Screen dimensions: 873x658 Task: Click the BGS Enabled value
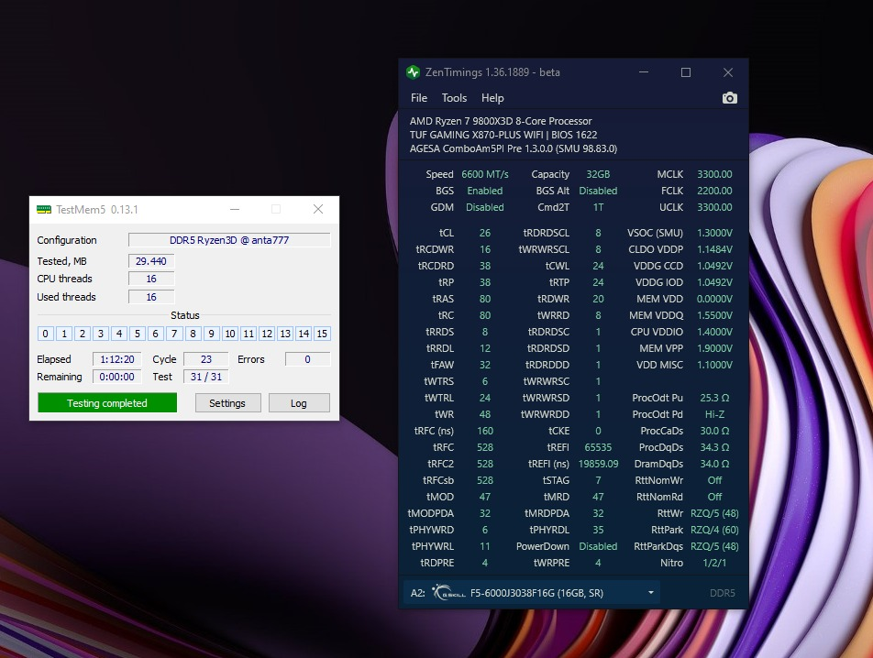485,191
